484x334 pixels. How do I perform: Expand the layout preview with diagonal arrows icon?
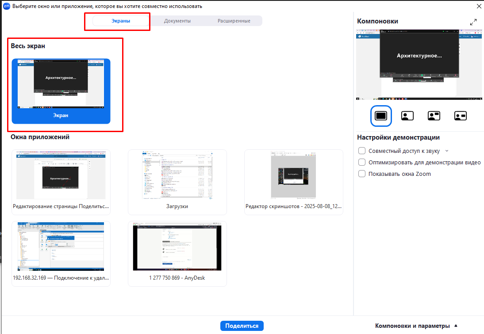pos(473,22)
